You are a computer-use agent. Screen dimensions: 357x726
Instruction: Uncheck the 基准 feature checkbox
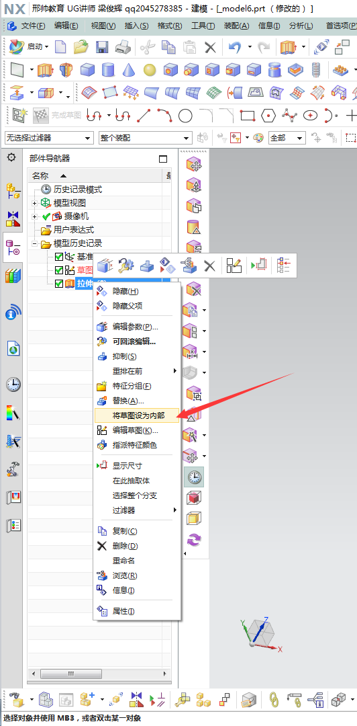[59, 257]
